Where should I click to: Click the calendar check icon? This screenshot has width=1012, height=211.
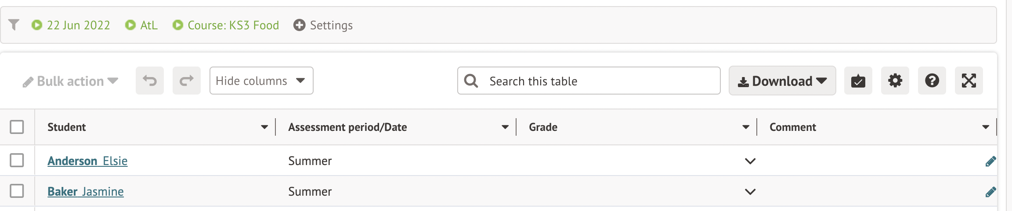pos(858,81)
